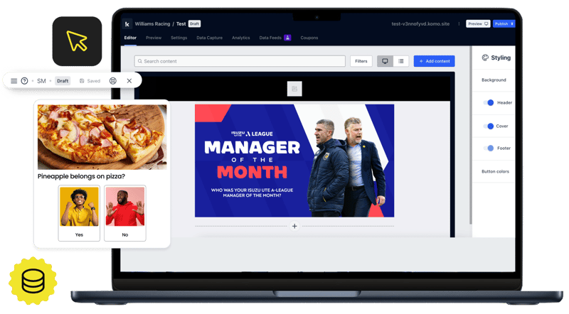Open the Background styling section
Viewport: 569px width, 314px height.
[494, 80]
